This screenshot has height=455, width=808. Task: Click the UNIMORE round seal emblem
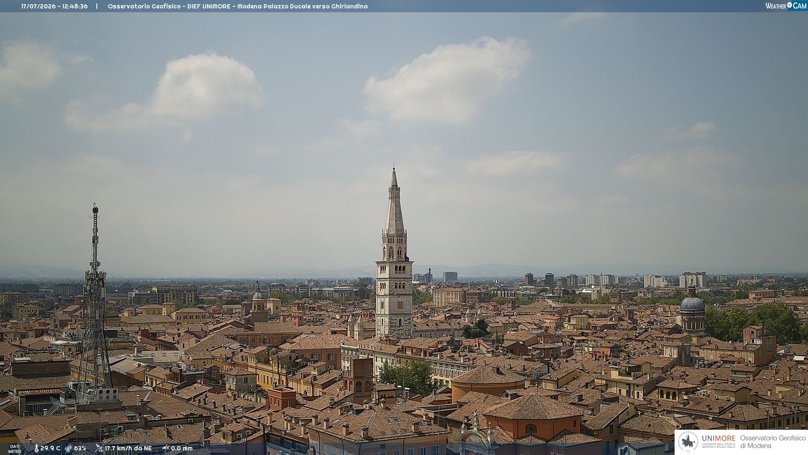click(688, 442)
